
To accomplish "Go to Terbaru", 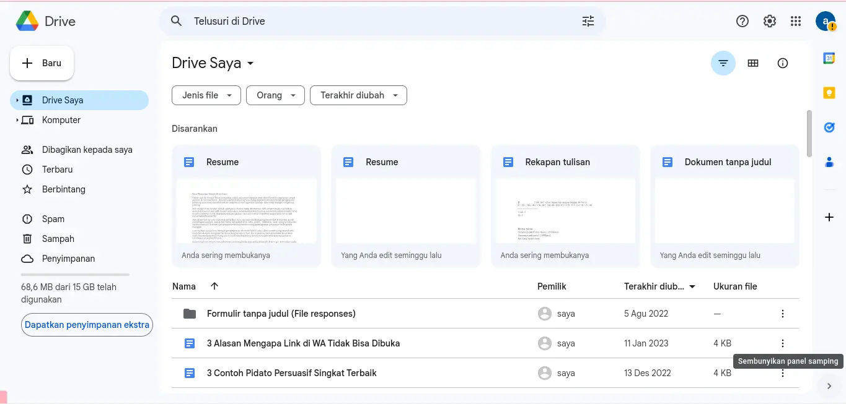I will (79, 170).
